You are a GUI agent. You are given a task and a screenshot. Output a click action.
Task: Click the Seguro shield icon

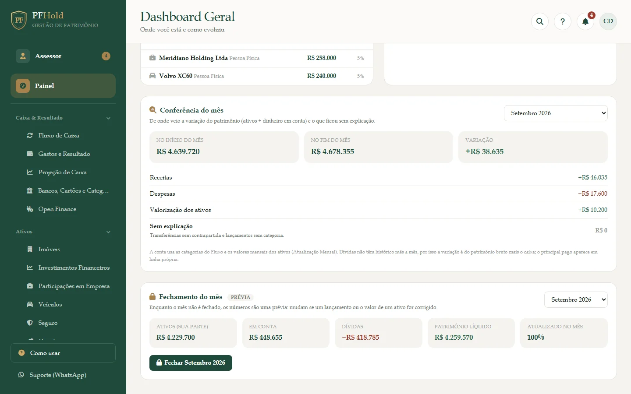tap(30, 323)
